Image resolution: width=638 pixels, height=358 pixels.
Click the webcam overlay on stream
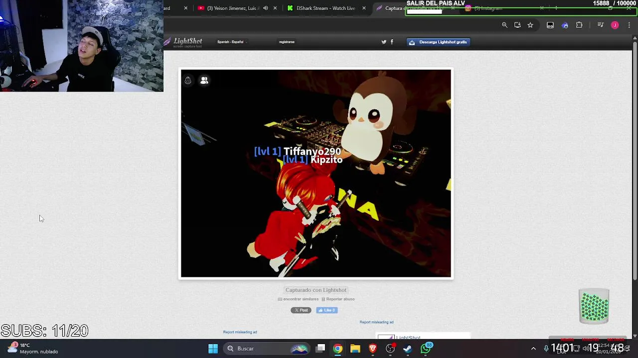(x=82, y=46)
